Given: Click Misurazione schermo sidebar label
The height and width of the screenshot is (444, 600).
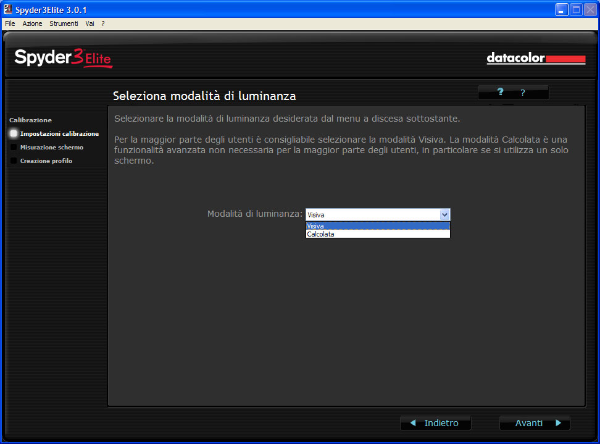Looking at the screenshot, I should 52,148.
